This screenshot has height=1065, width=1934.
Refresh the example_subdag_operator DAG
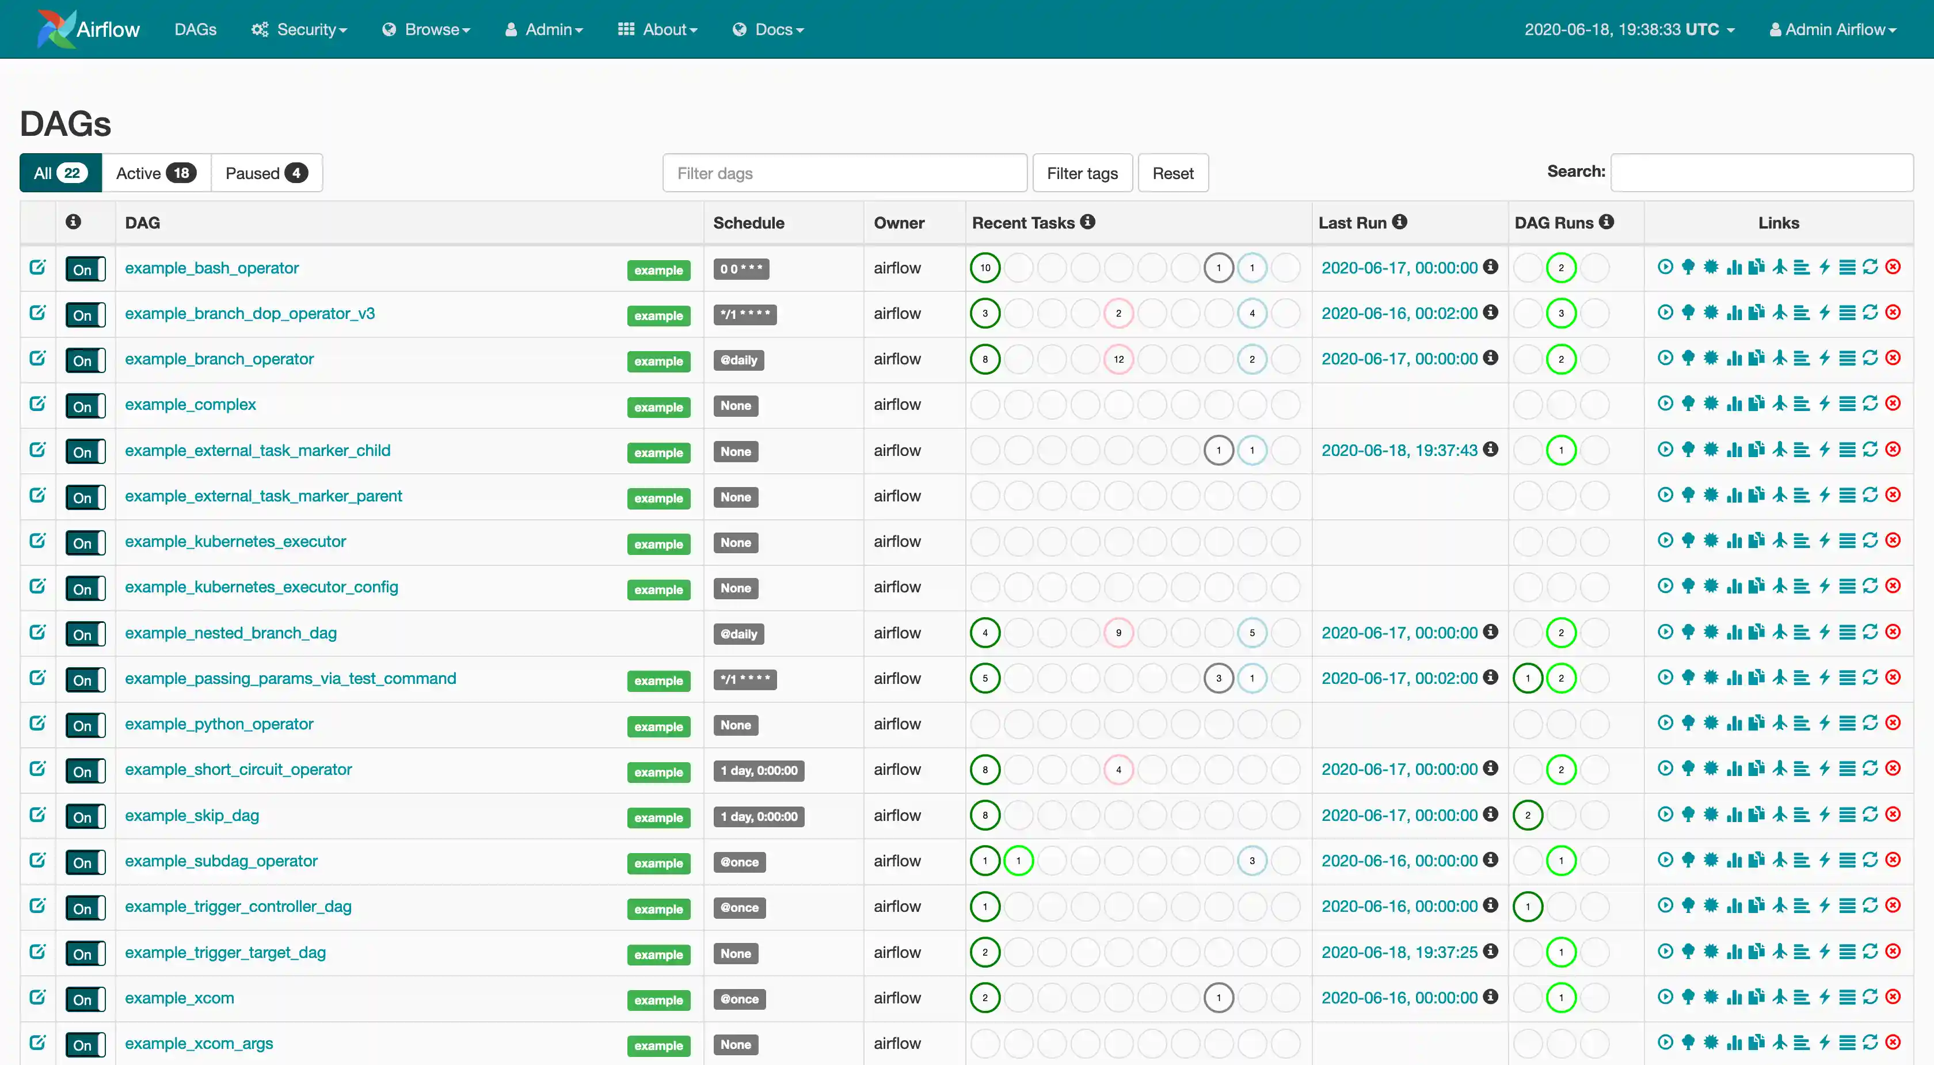[x=1870, y=860]
